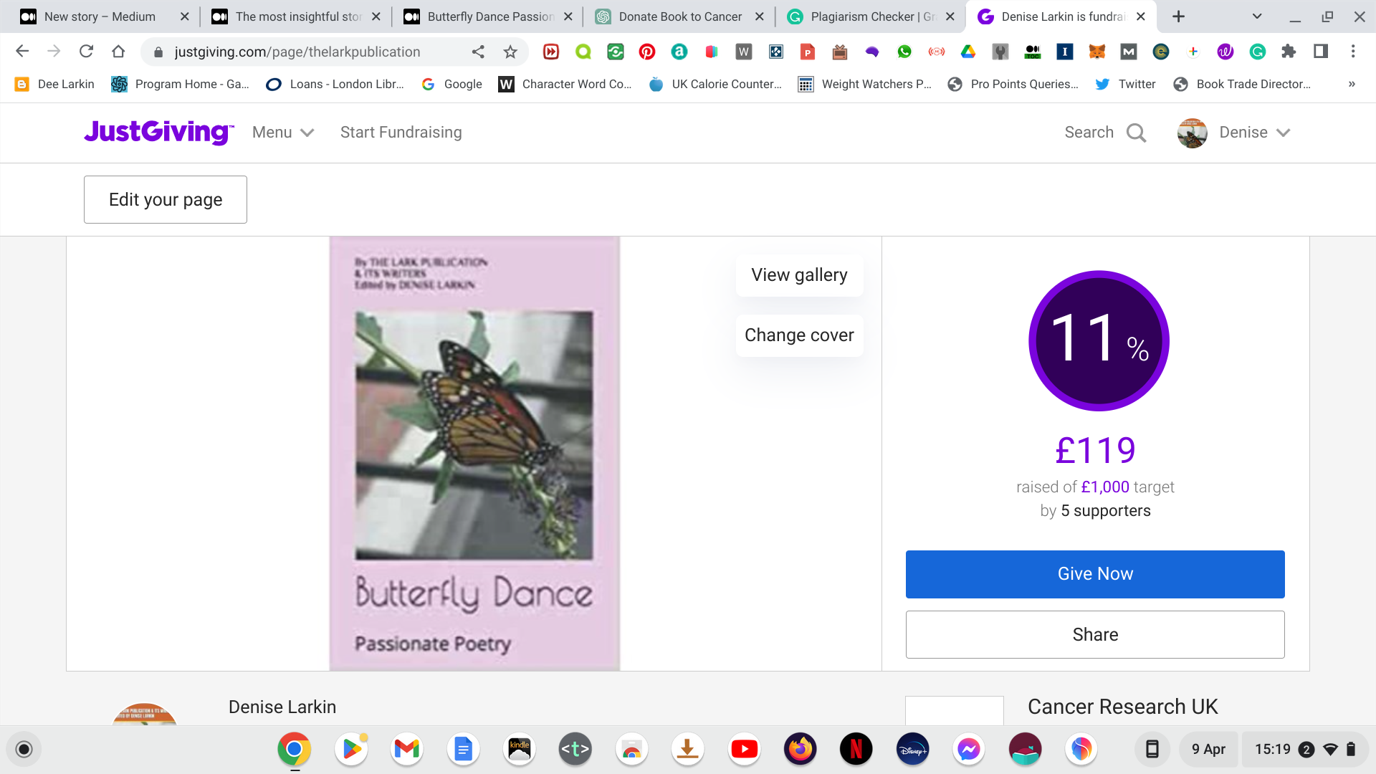This screenshot has width=1376, height=774.
Task: Click the share icon in the address bar
Action: [478, 52]
